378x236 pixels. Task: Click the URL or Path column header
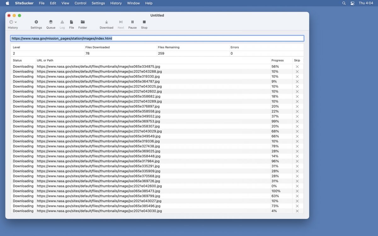point(45,60)
